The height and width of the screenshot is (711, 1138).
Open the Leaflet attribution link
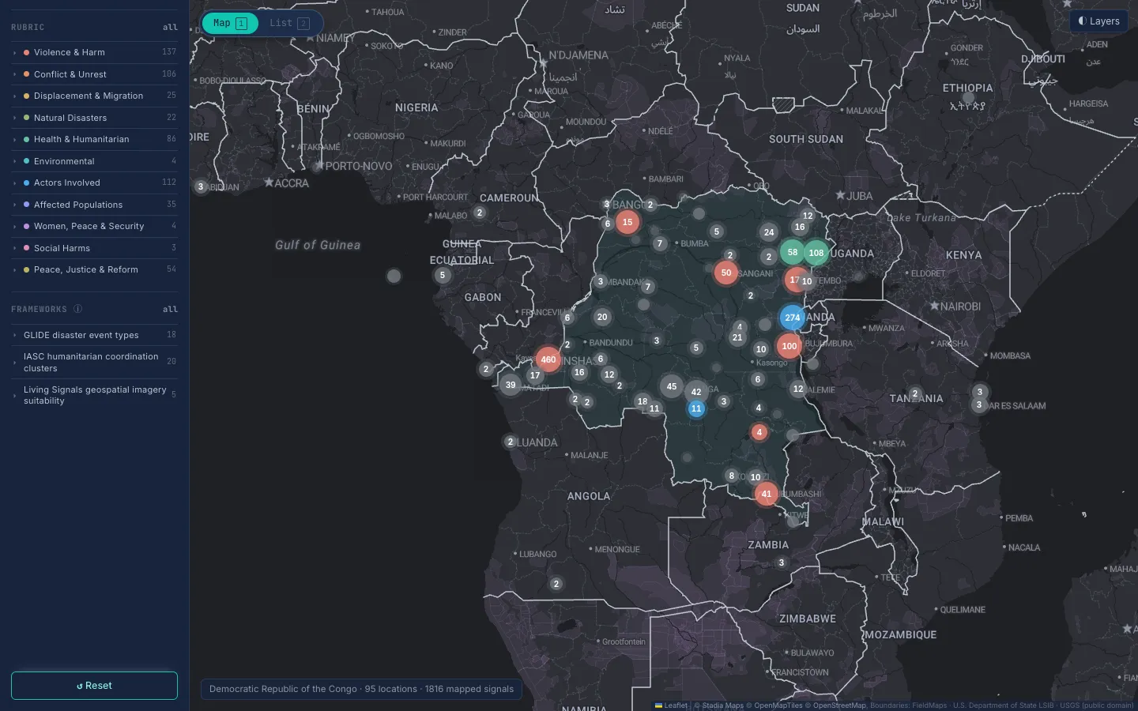tap(672, 705)
